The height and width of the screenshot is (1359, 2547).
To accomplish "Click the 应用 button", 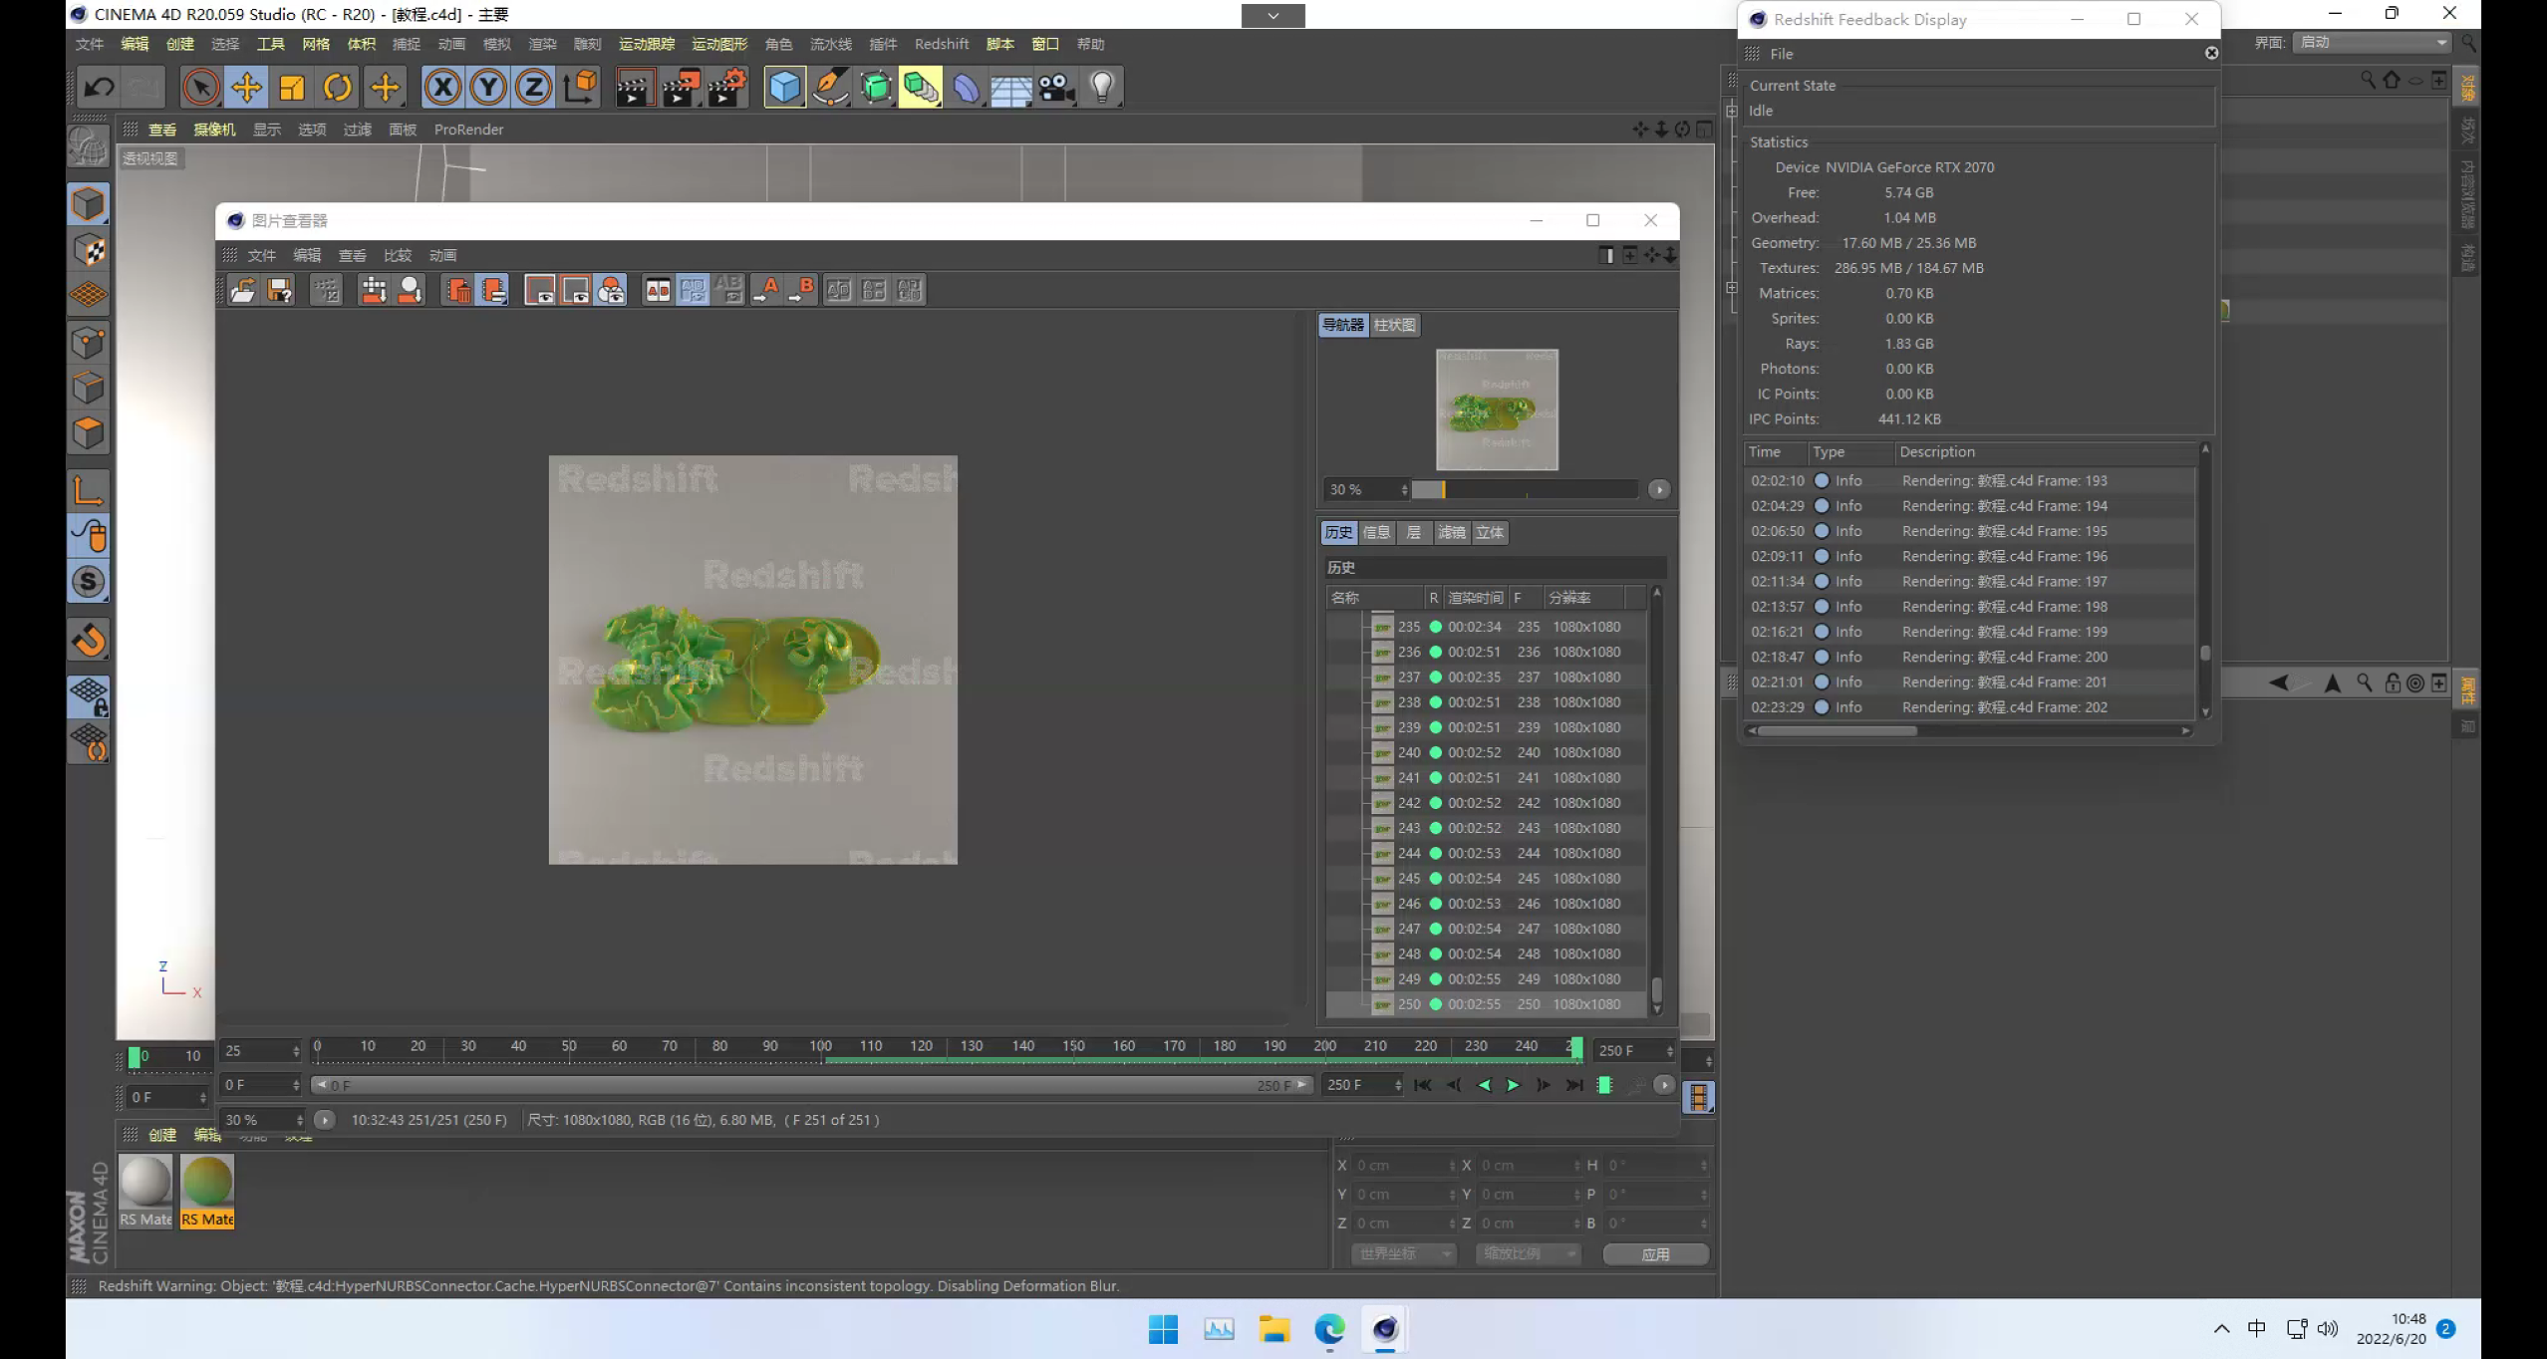I will (x=1655, y=1254).
